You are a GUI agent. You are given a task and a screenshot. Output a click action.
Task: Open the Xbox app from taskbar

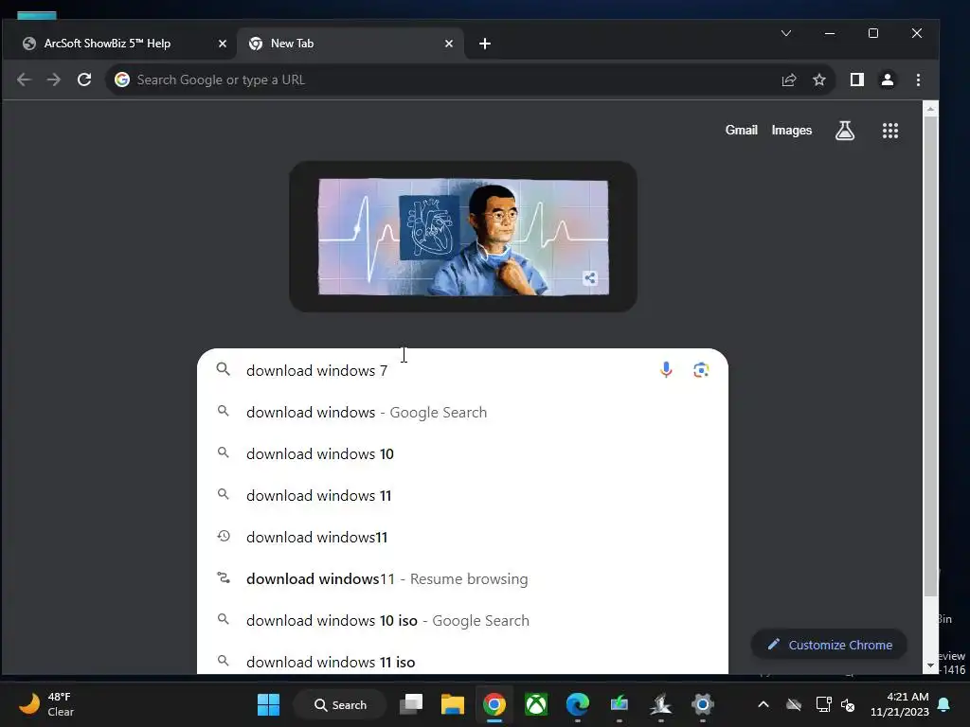[536, 704]
